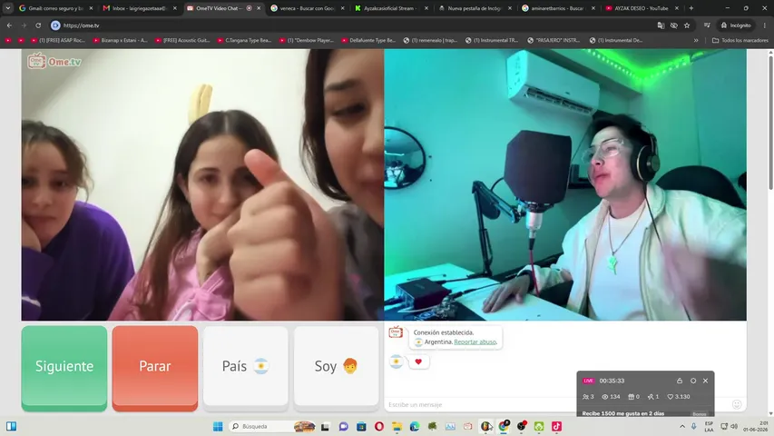Click the Argentina flag beside the heart
The image size is (774, 436).
point(396,362)
